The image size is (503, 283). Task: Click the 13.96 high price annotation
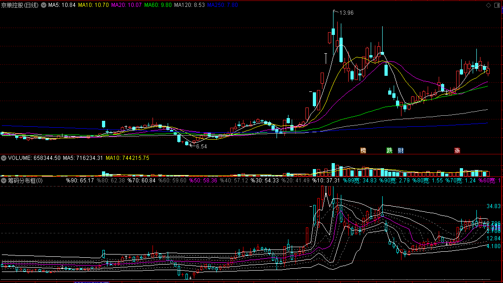click(346, 13)
